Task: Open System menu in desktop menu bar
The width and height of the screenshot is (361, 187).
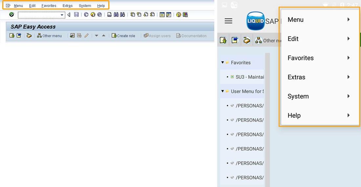Action: (x=85, y=6)
